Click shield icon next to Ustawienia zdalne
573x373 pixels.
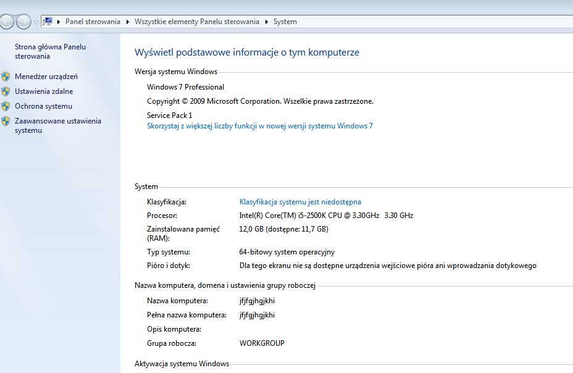pos(6,91)
